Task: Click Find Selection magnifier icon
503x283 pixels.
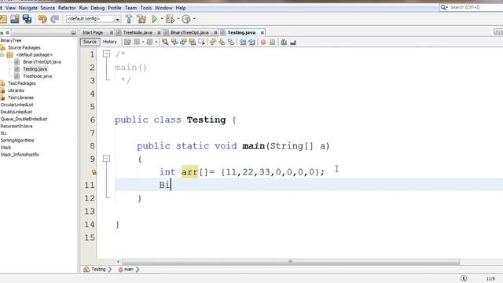Action: [165, 42]
